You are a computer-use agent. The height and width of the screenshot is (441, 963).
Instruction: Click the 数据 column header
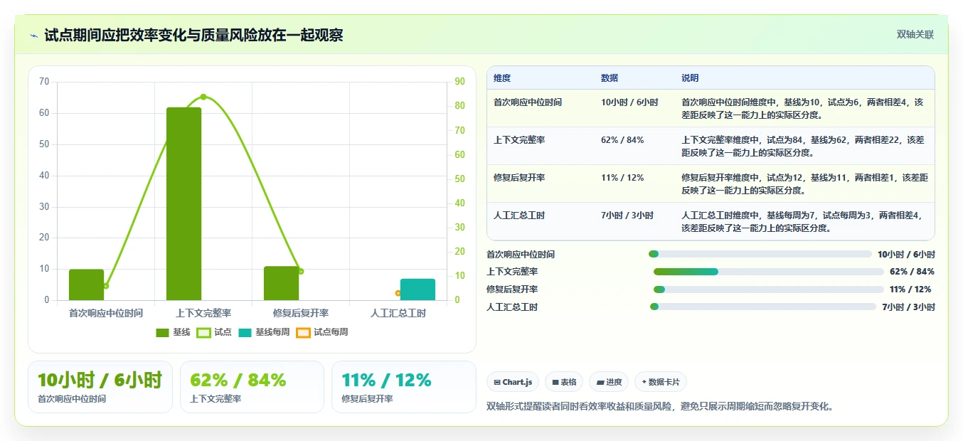(x=610, y=78)
